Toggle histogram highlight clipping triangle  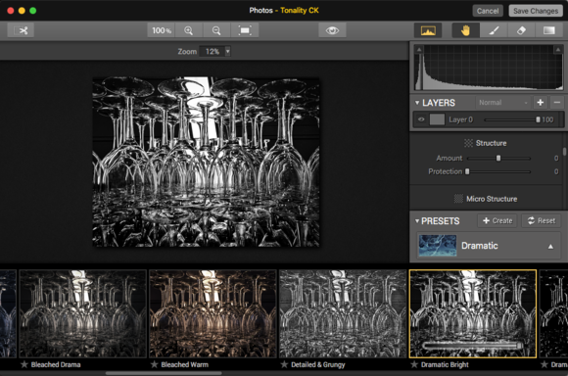click(558, 50)
